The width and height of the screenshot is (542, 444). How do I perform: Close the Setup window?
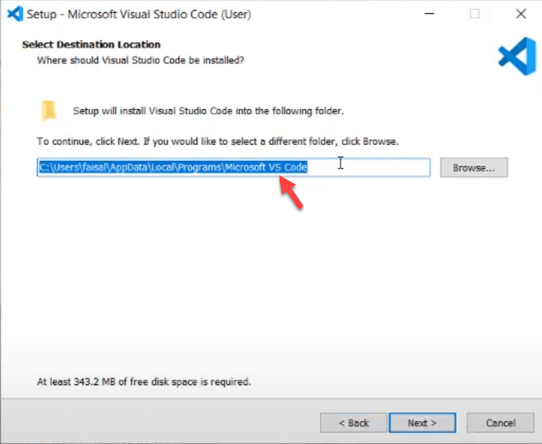tap(521, 14)
